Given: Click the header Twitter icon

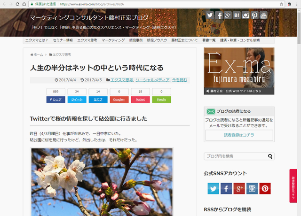Looking at the screenshot, I should 209,15.
